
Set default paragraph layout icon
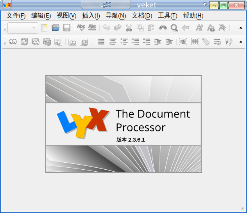(101, 42)
